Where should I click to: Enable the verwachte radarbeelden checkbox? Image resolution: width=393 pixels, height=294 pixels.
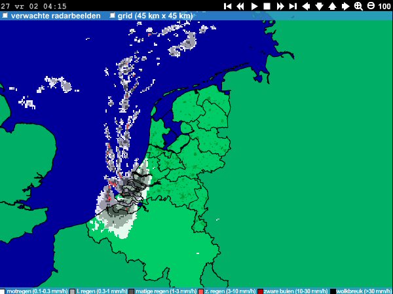pos(5,16)
